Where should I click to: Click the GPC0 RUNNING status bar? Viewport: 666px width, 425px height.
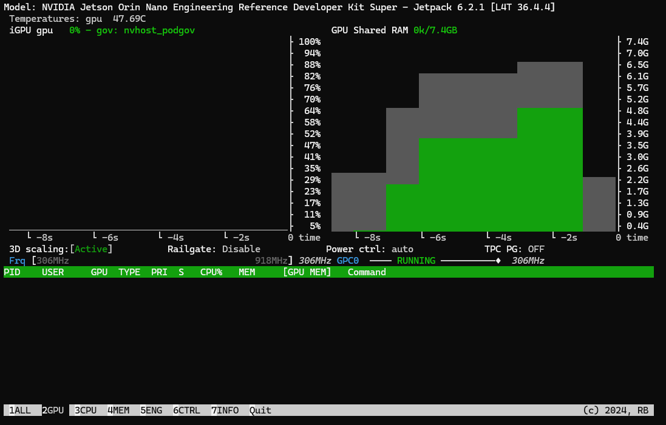click(419, 261)
